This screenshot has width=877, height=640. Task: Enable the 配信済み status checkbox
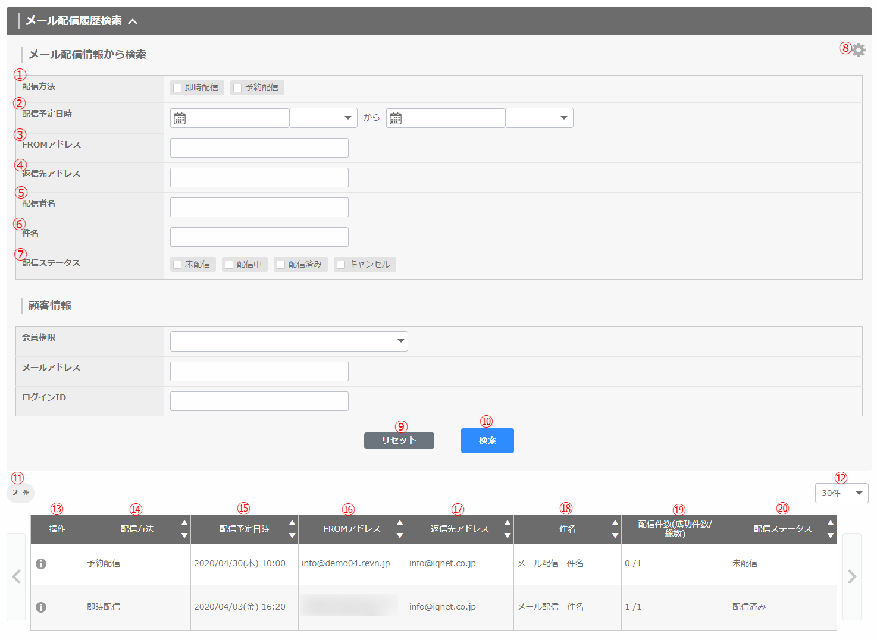(281, 265)
